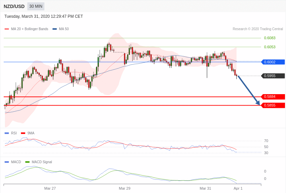Click the 0.6053 resistance level label
Screen dimensions: 286x193
click(x=270, y=47)
